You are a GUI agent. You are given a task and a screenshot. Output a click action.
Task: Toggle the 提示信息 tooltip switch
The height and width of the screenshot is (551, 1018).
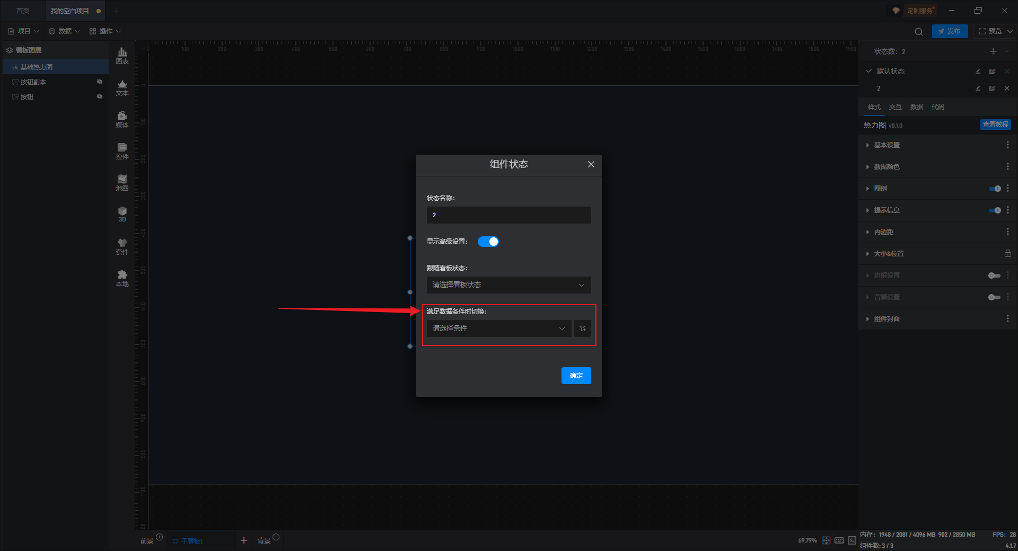(x=995, y=210)
